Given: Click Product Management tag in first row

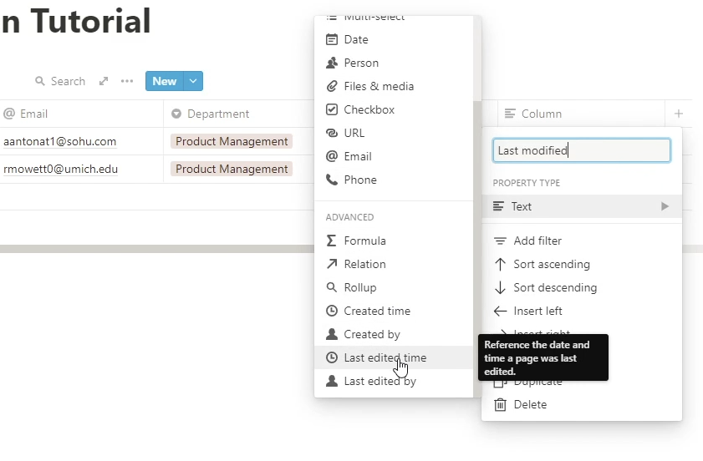Looking at the screenshot, I should coord(232,142).
